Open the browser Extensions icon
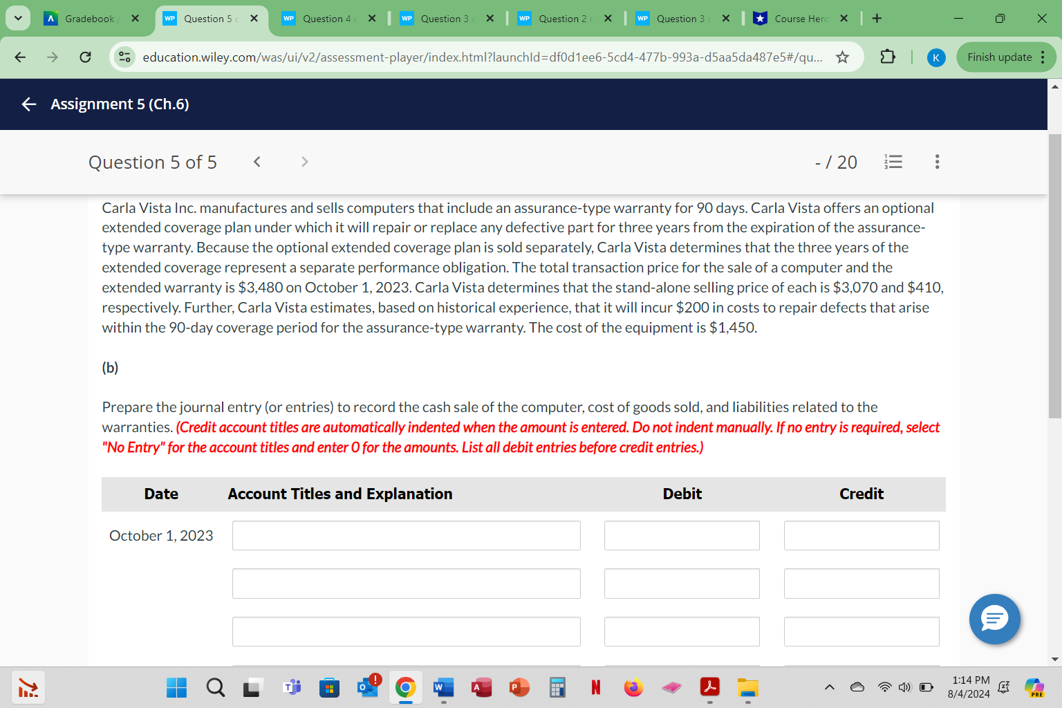This screenshot has width=1062, height=708. [887, 57]
